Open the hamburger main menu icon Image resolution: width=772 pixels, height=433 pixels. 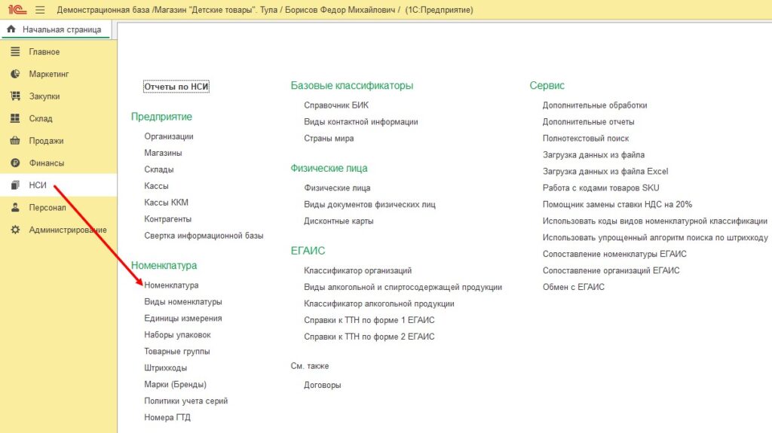39,10
